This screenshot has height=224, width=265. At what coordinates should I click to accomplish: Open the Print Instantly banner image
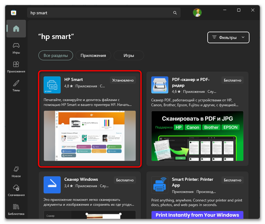[x=197, y=215]
